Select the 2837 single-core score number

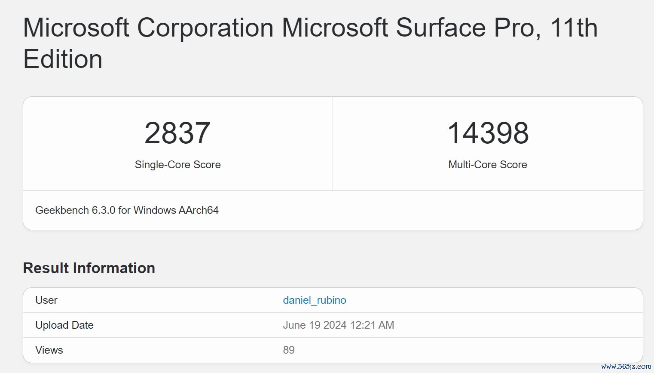tap(177, 133)
